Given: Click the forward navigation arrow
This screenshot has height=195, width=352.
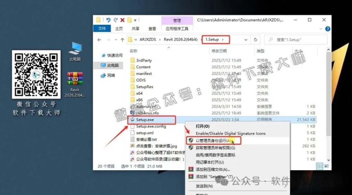Looking at the screenshot, I should pyautogui.click(x=108, y=40).
